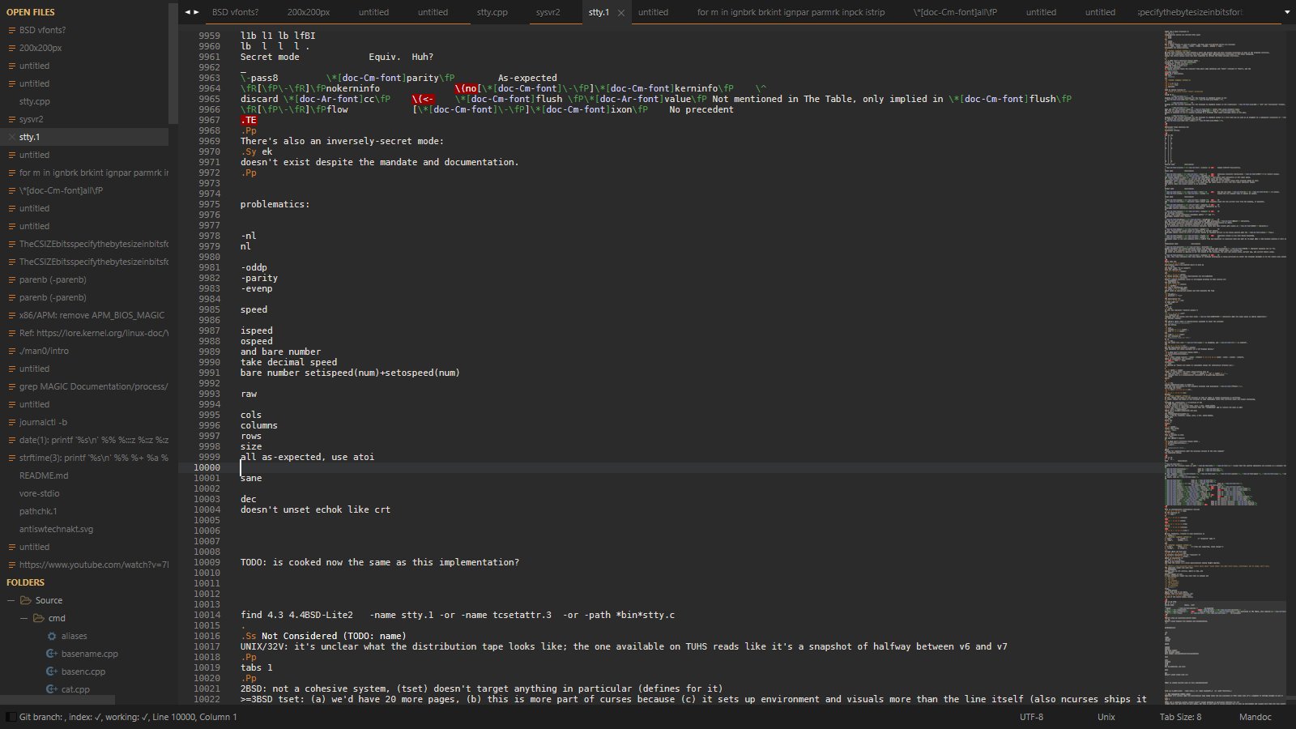The width and height of the screenshot is (1296, 729).
Task: Collapse the cmd folder
Action: click(x=25, y=618)
